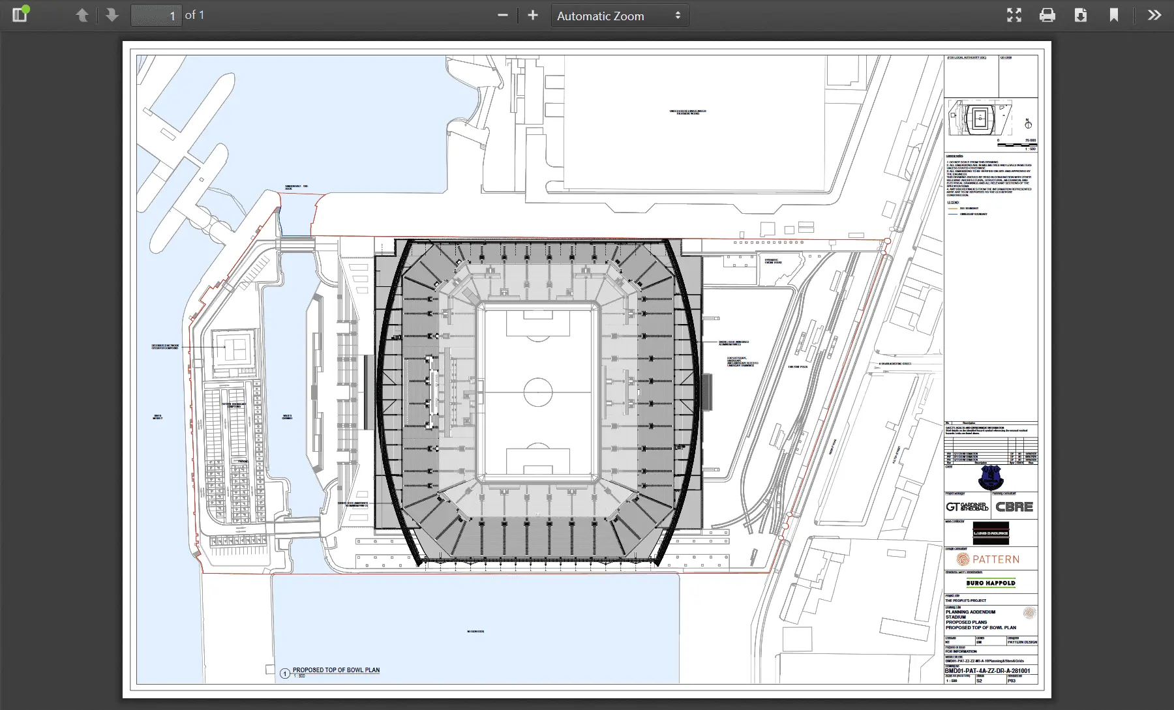This screenshot has width=1174, height=710.
Task: Click the Gardiner & Theobald logo
Action: [x=967, y=507]
